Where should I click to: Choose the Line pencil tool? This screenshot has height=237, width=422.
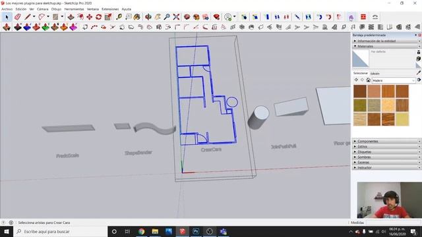28,17
